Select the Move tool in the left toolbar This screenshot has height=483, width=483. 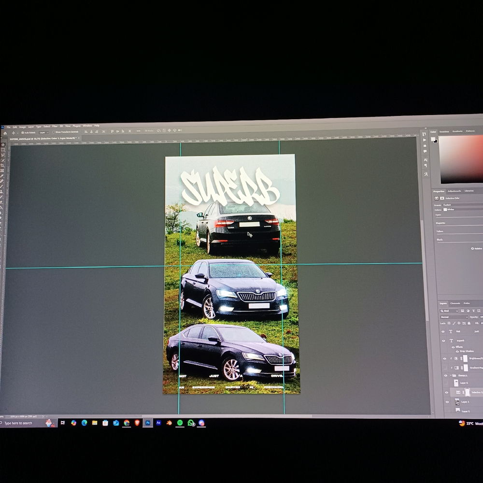point(3,145)
